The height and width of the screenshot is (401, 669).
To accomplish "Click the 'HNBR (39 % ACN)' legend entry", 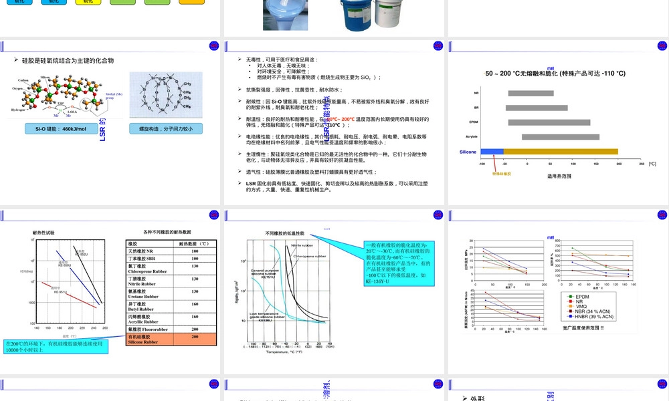I will [x=591, y=317].
